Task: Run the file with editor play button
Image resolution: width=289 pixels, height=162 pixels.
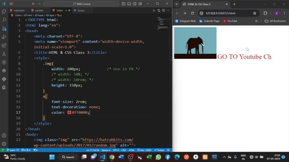Action: (x=154, y=10)
